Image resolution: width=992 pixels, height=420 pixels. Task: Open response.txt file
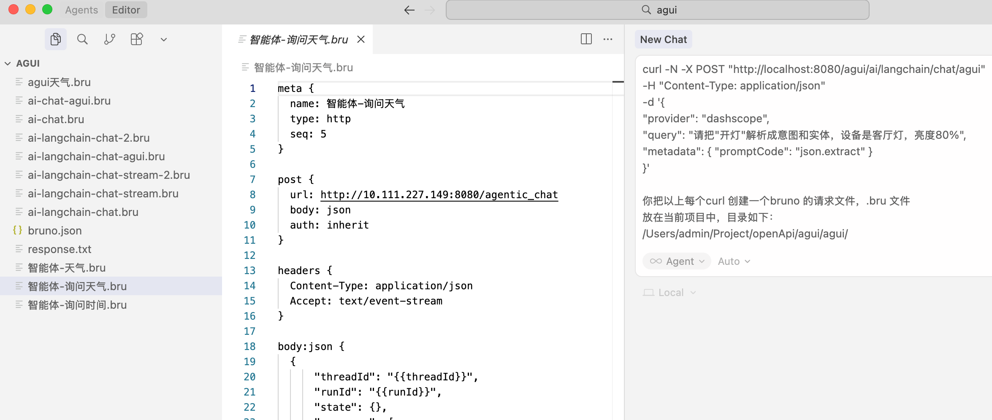(60, 249)
